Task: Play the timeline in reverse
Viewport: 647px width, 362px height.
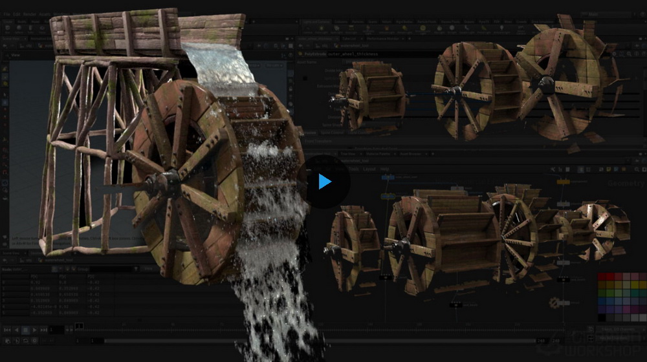Action: (17, 330)
